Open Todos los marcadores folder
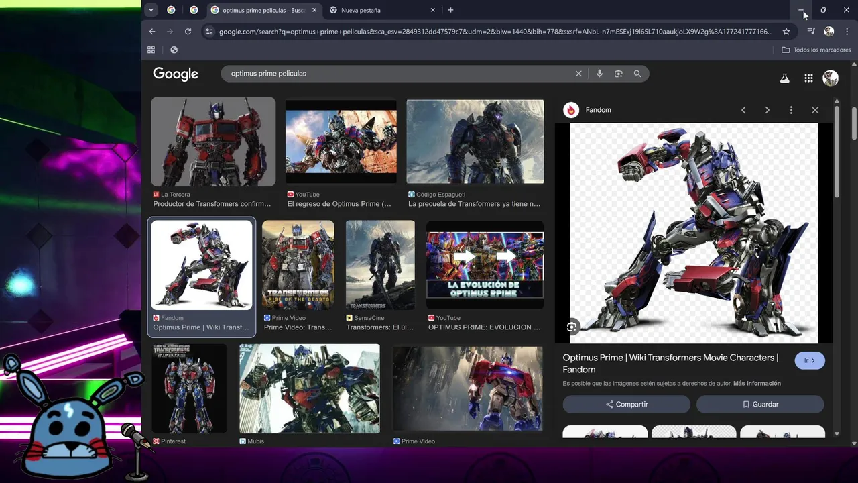 pyautogui.click(x=816, y=50)
